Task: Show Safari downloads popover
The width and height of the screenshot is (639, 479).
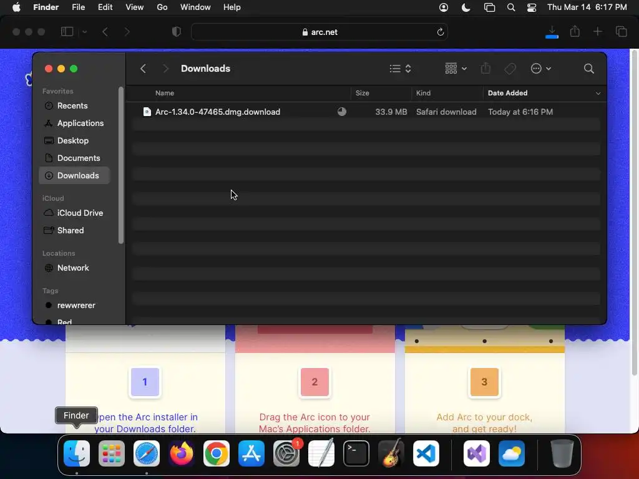Action: click(552, 31)
